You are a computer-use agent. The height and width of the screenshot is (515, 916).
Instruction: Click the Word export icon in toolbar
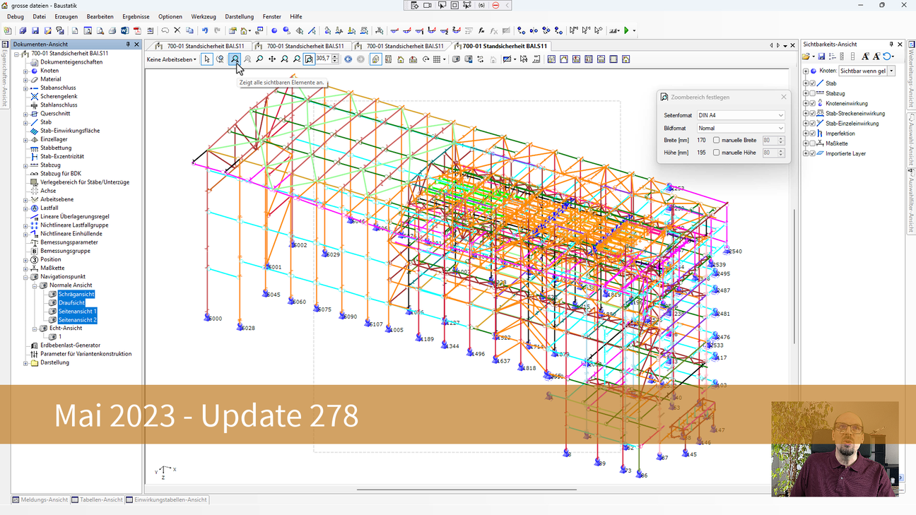point(125,31)
